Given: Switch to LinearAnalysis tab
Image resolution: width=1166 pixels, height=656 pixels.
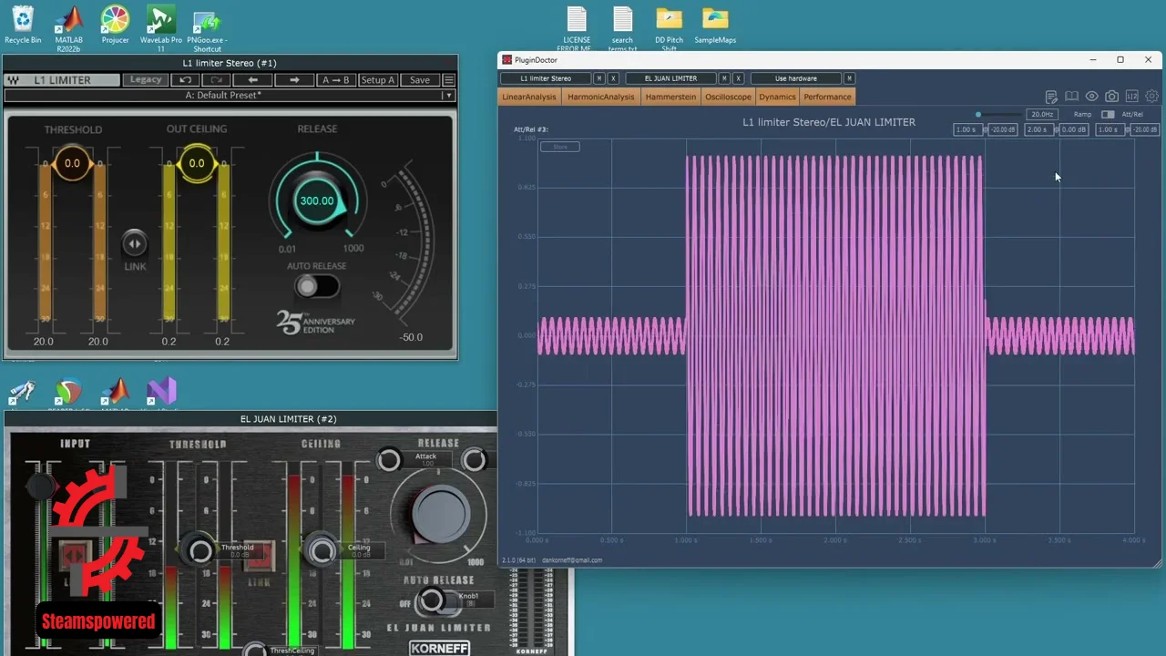Looking at the screenshot, I should click(x=529, y=97).
